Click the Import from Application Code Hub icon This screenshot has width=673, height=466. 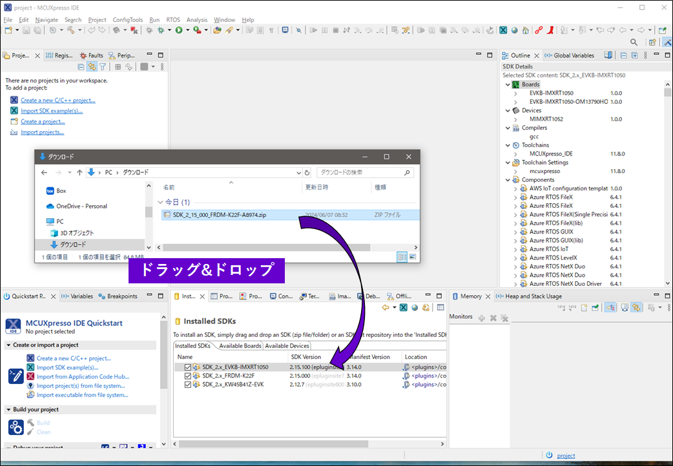pos(30,376)
